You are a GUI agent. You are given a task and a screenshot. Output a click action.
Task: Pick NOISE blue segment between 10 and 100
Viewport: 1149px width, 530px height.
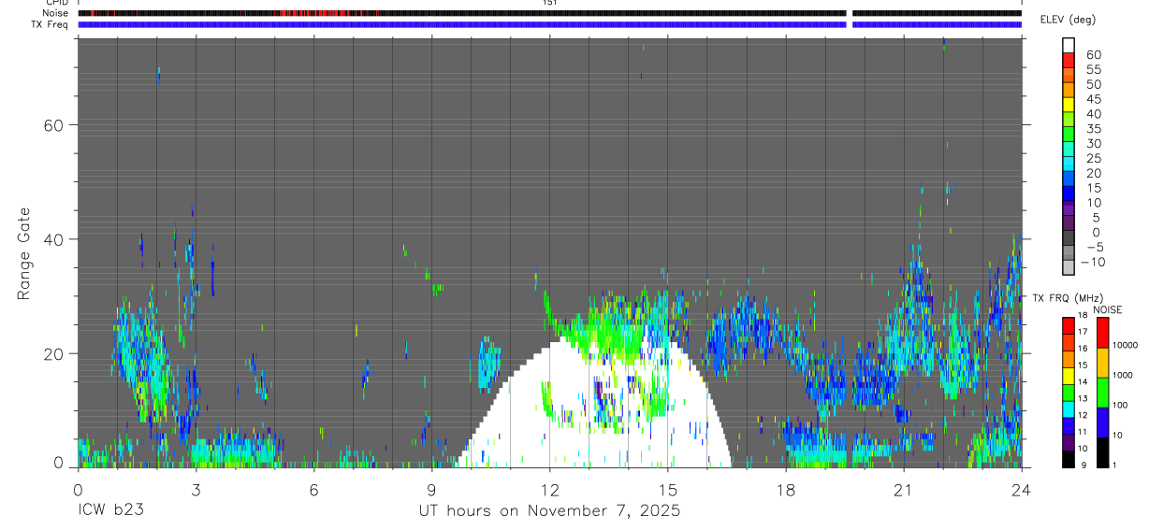[1103, 422]
